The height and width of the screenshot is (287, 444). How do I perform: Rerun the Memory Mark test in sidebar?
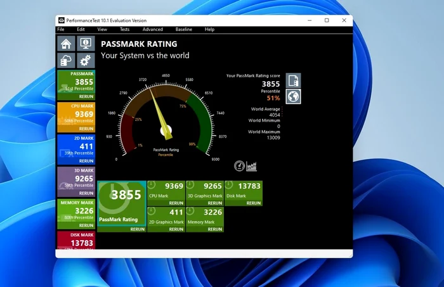tap(86, 226)
